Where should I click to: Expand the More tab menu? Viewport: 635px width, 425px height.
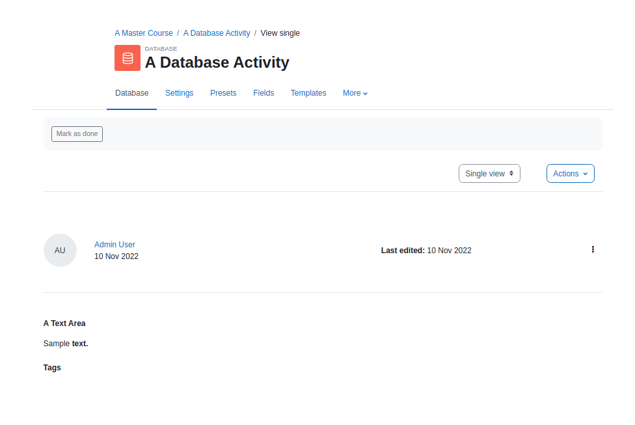pyautogui.click(x=355, y=93)
